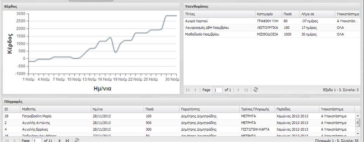The height and width of the screenshot is (142, 364).
Task: Sort payments by Ποσό column header
Action: 162,109
